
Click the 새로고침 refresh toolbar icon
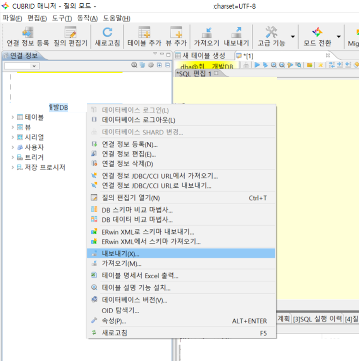point(107,36)
